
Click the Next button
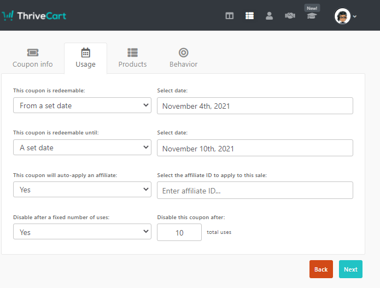[350, 269]
